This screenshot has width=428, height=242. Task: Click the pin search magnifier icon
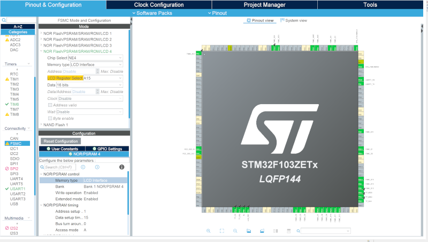coord(299,231)
